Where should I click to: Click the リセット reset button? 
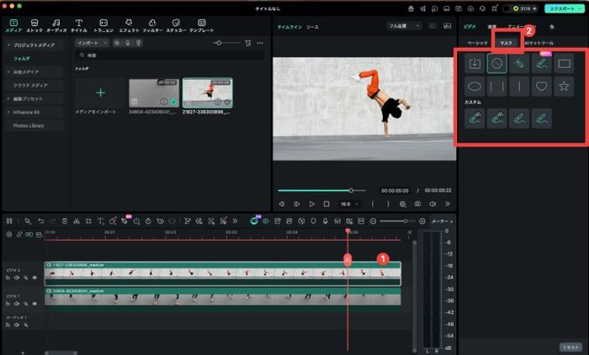tap(570, 347)
